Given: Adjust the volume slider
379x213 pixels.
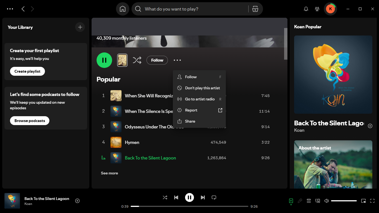Looking at the screenshot, I should (x=344, y=201).
